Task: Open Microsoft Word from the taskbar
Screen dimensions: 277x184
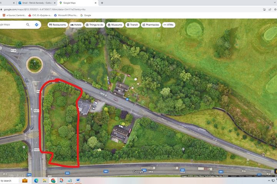Action: tap(78, 181)
